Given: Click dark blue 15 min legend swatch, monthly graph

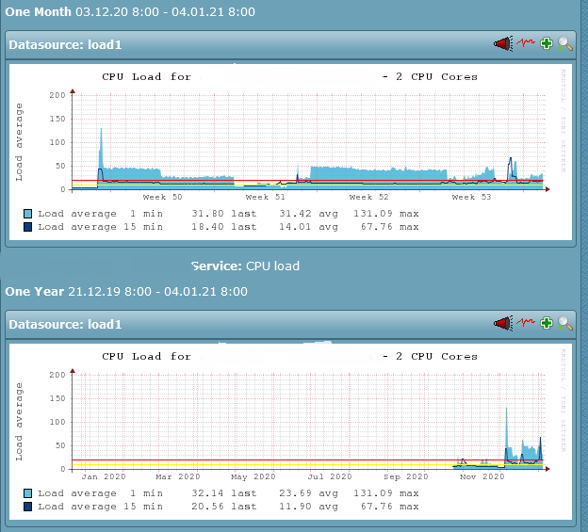Looking at the screenshot, I should click(x=28, y=226).
